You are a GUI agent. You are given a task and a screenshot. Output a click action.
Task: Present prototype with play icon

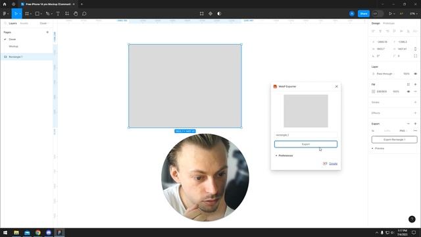point(390,13)
